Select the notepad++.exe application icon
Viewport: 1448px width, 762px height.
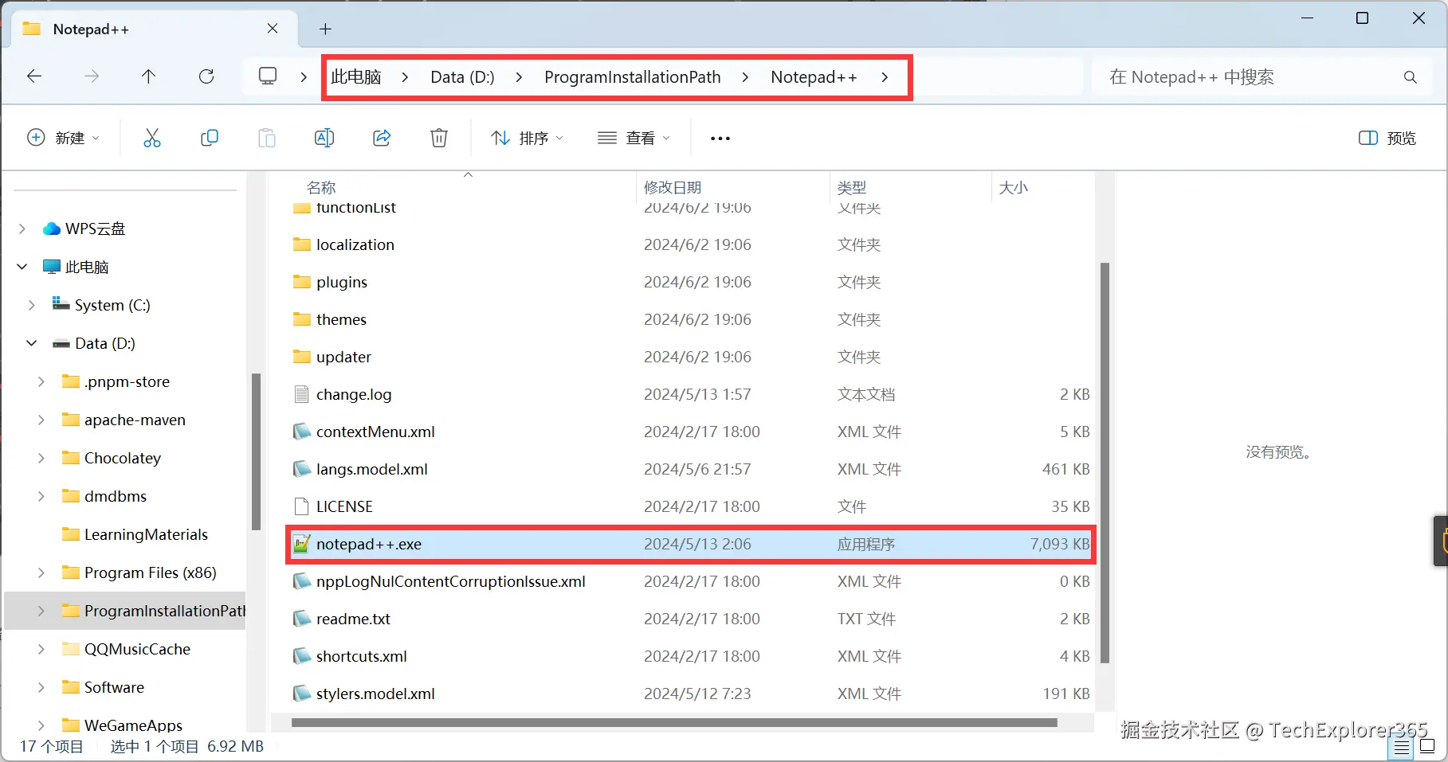click(x=301, y=545)
